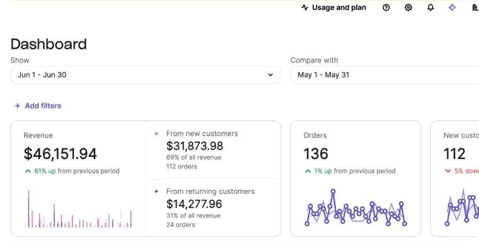Click the $46,151.94 revenue total
The width and height of the screenshot is (479, 243).
[60, 154]
